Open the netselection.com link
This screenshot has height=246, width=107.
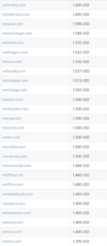click(x=16, y=14)
